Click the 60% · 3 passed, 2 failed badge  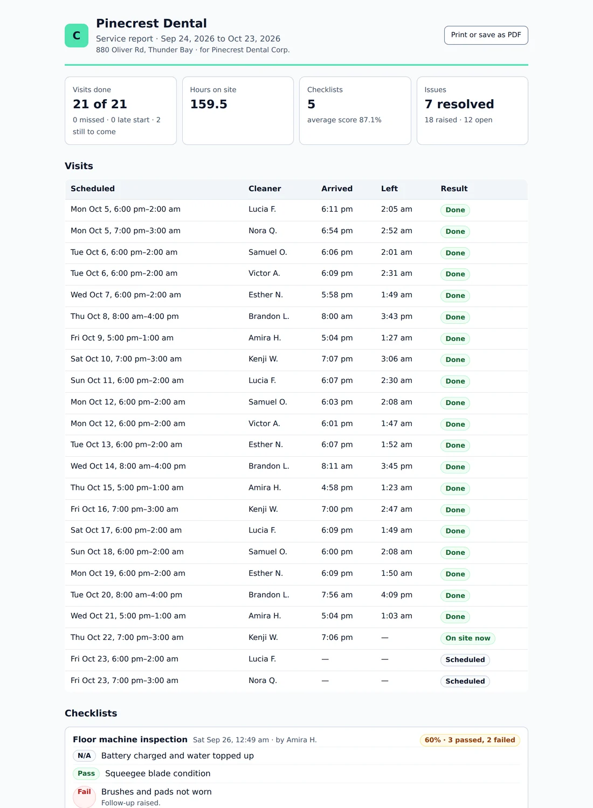click(470, 740)
